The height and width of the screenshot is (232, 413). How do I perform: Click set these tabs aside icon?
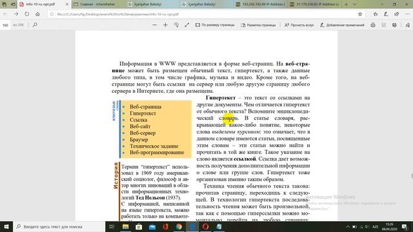[x=13, y=5]
